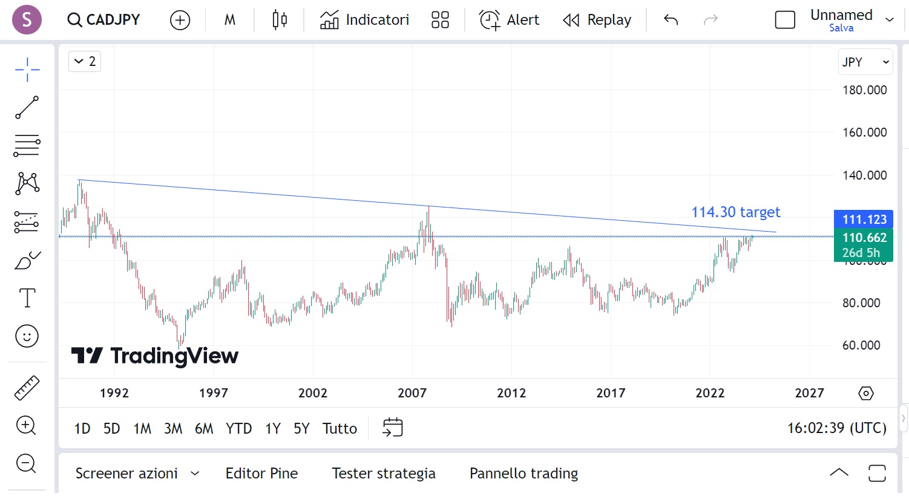Open the Editor Pine panel

click(x=261, y=473)
